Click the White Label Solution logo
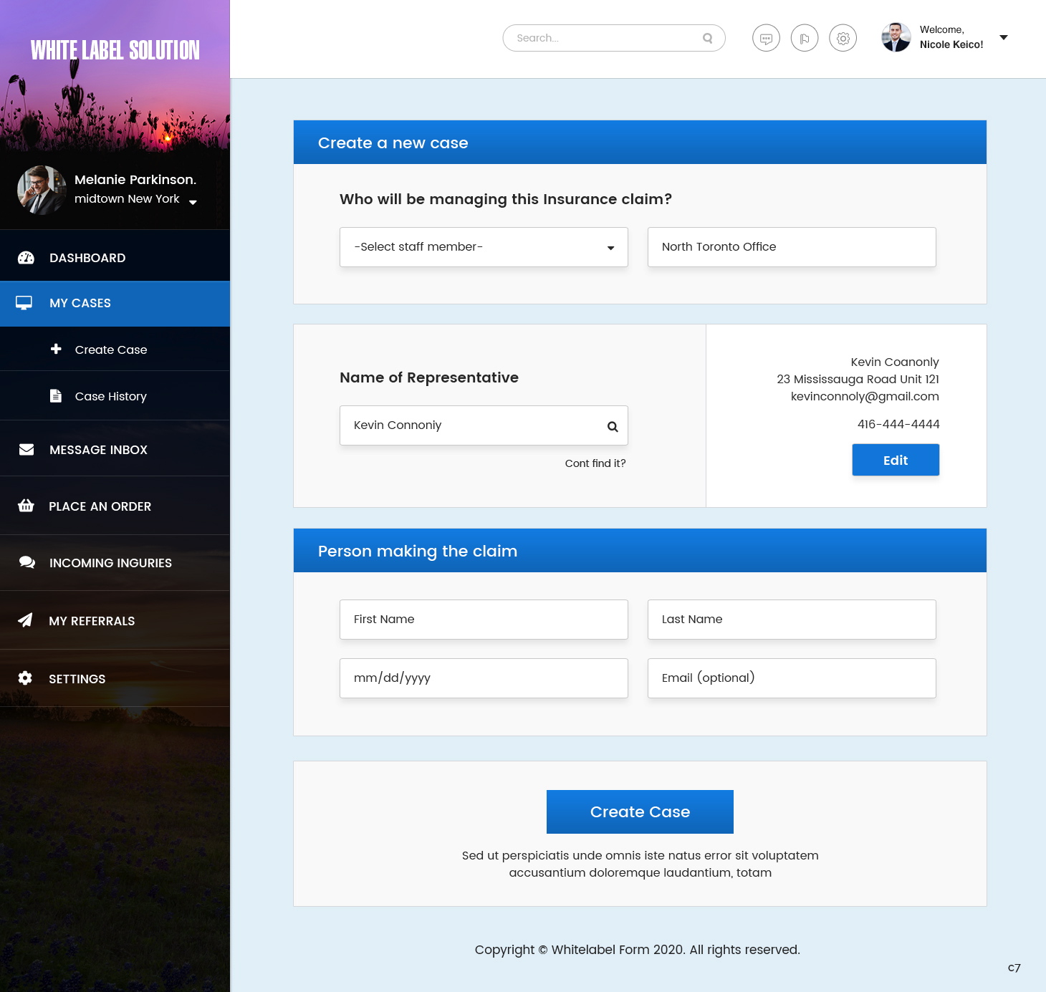1046x992 pixels. click(115, 50)
